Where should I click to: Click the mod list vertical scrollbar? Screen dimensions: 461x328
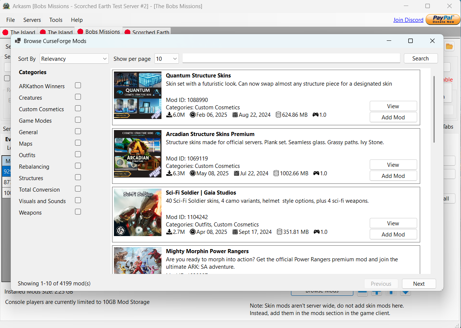tap(434, 109)
